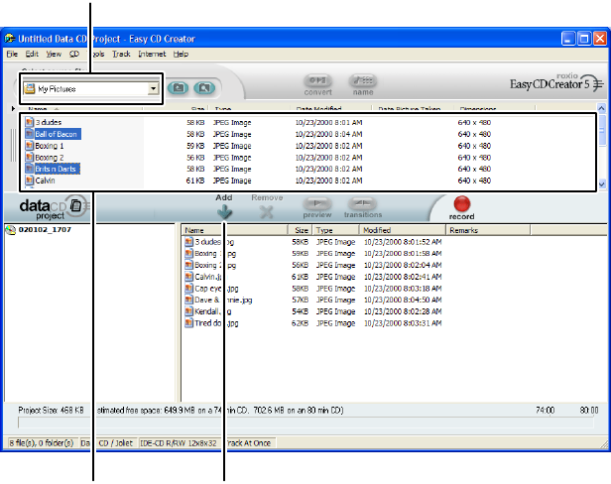Sort project files by Size column header
The width and height of the screenshot is (611, 484).
pyautogui.click(x=300, y=230)
